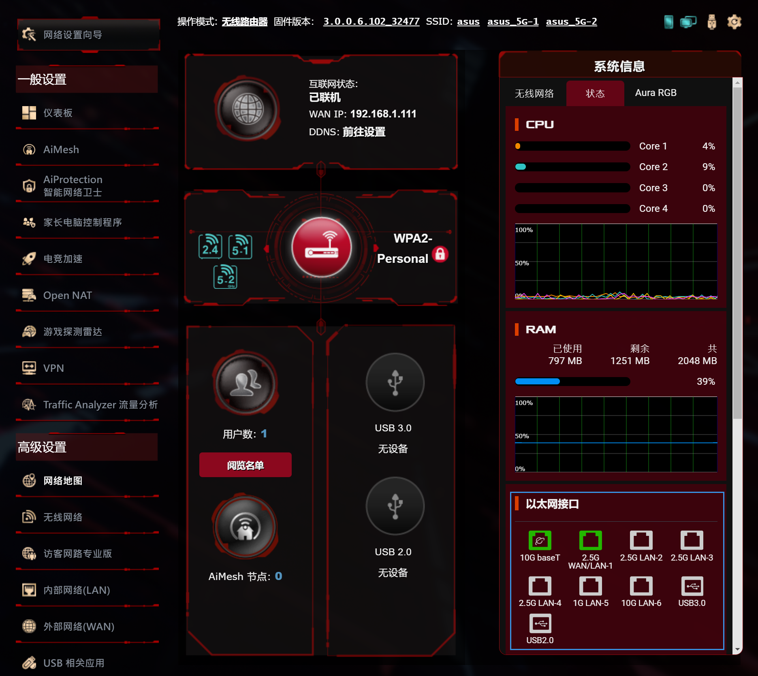The width and height of the screenshot is (758, 676).
Task: Click the 无线路由器 operation mode link
Action: click(x=245, y=21)
